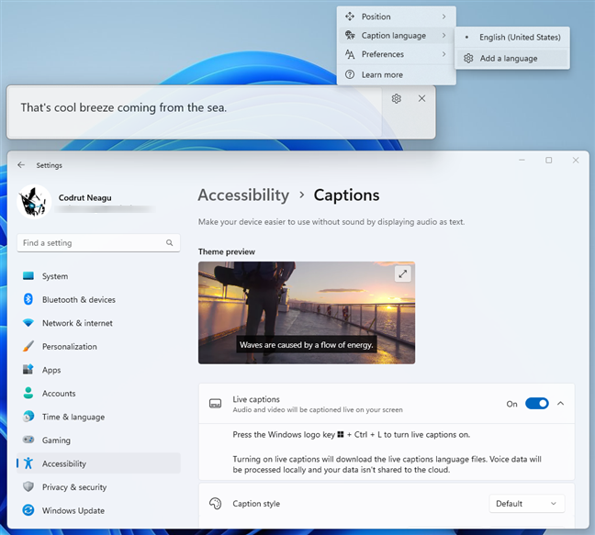The image size is (595, 535).
Task: Open Bluetooth & devices settings
Action: click(x=98, y=299)
